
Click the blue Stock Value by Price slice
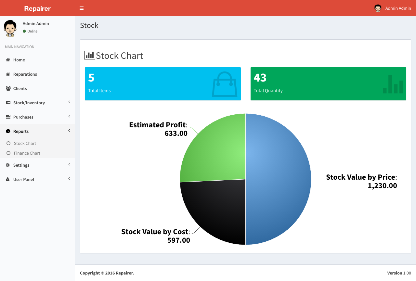coord(279,179)
